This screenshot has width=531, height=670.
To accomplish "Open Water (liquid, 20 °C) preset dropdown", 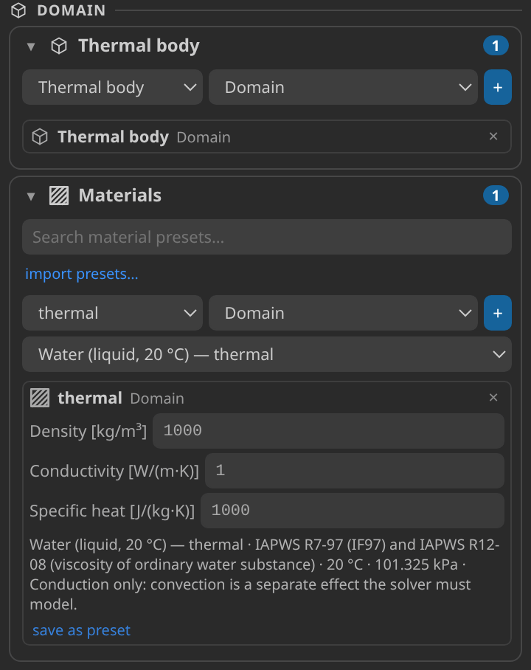I will click(x=267, y=354).
